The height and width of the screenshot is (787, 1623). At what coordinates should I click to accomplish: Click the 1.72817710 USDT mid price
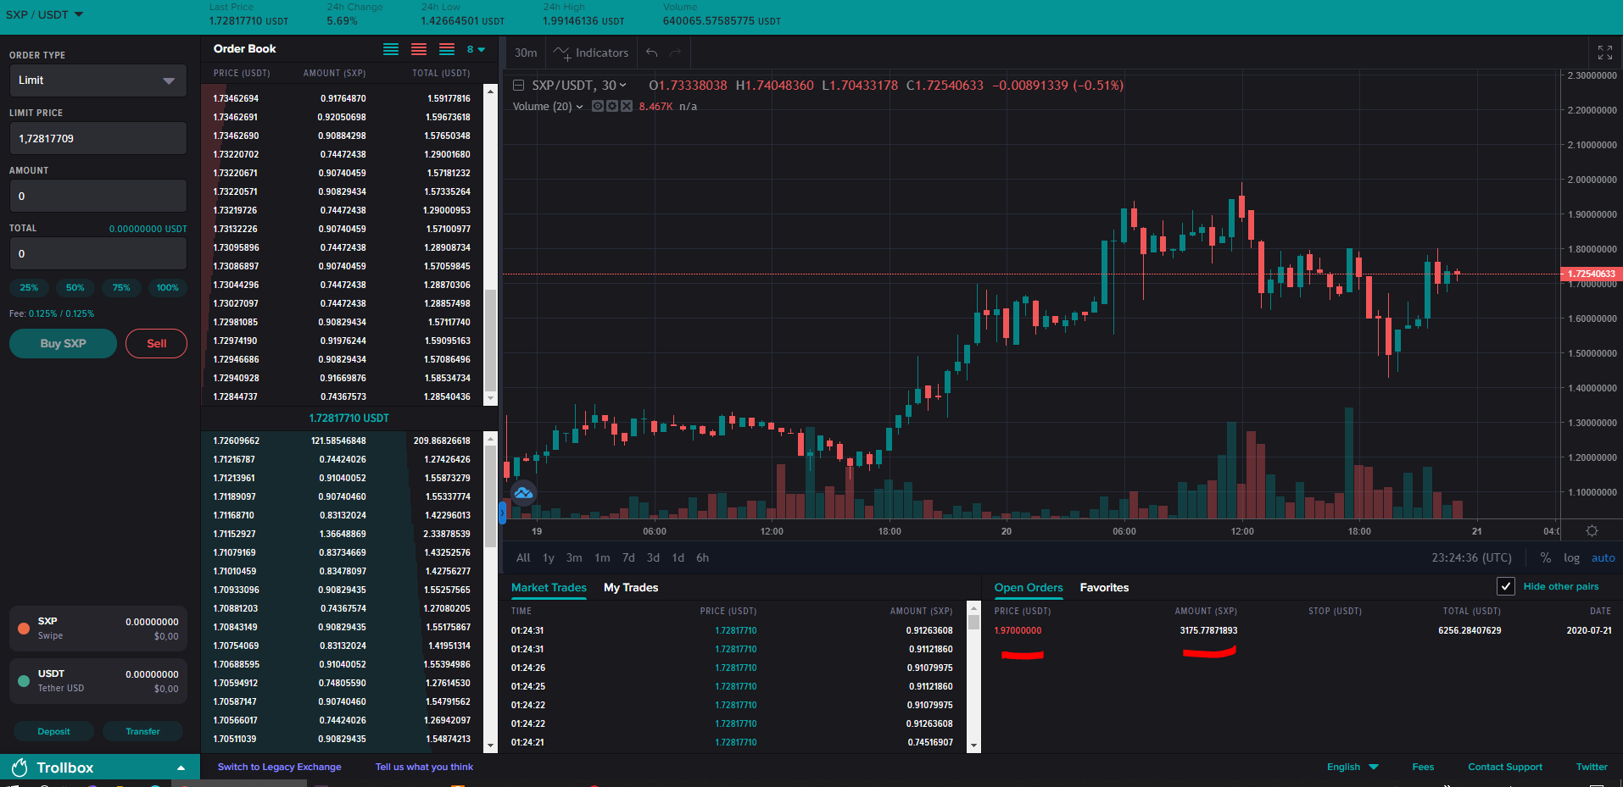click(349, 418)
